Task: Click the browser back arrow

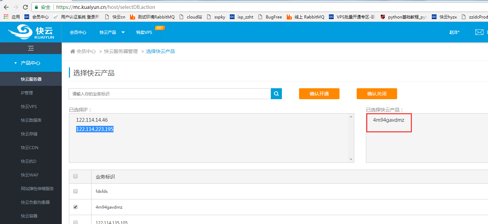Action: click(x=6, y=7)
